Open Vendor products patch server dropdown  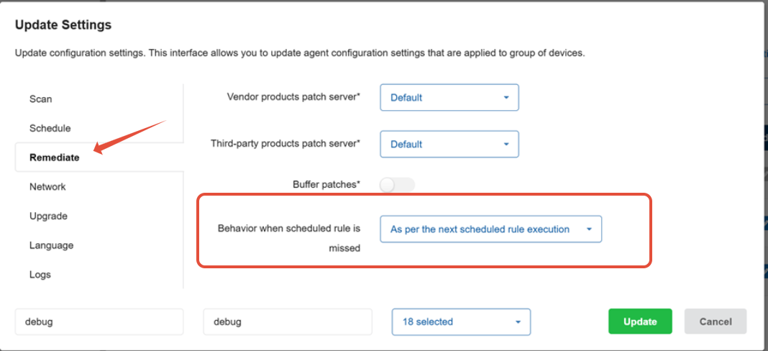449,98
